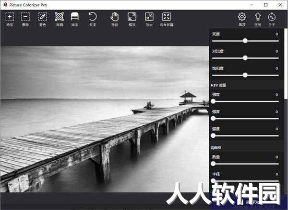
Task: Maximize the Picture Colorizer Pro window
Action: (x=266, y=5)
